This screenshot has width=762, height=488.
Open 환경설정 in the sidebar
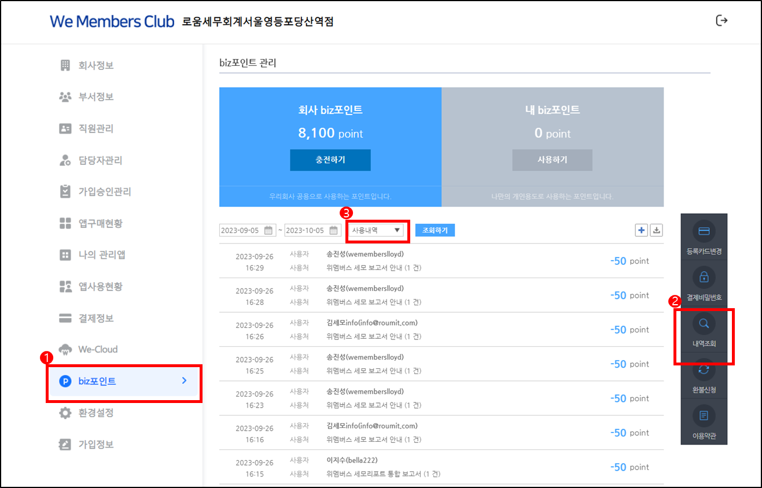tap(96, 413)
